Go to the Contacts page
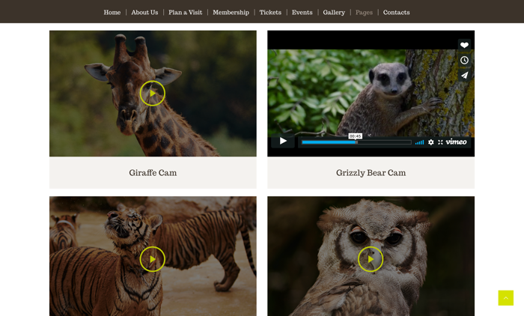Image resolution: width=524 pixels, height=316 pixels. pyautogui.click(x=396, y=13)
